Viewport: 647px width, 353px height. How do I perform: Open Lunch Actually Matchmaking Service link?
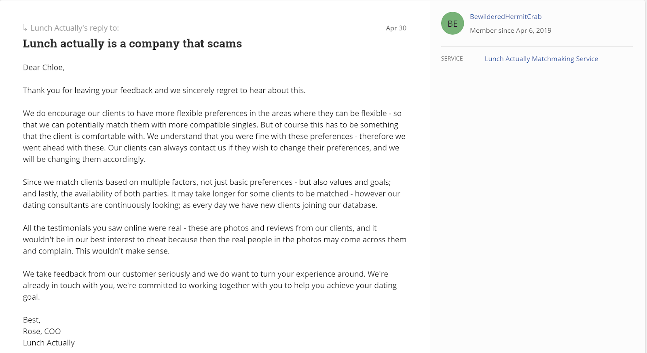point(541,59)
